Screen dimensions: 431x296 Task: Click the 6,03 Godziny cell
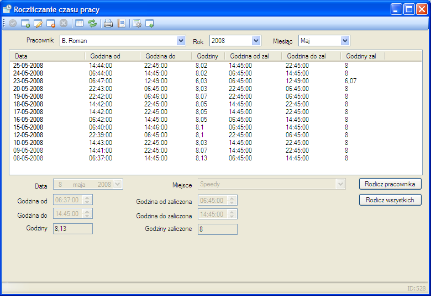point(201,81)
